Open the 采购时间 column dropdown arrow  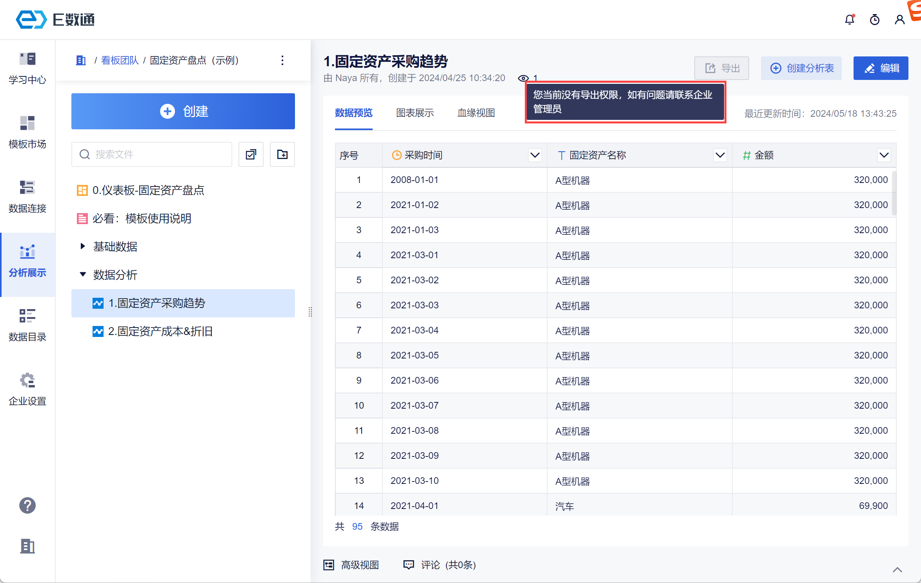[x=535, y=155]
